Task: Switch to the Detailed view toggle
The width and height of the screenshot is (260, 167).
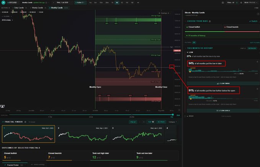Action: [252, 48]
